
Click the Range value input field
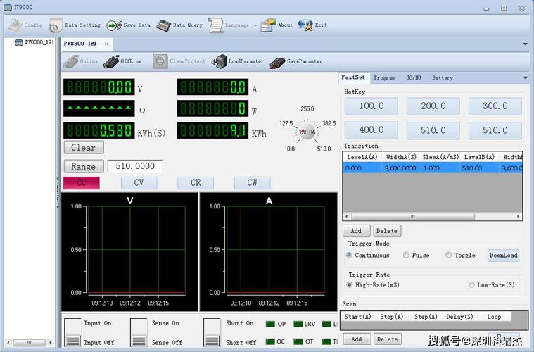134,166
